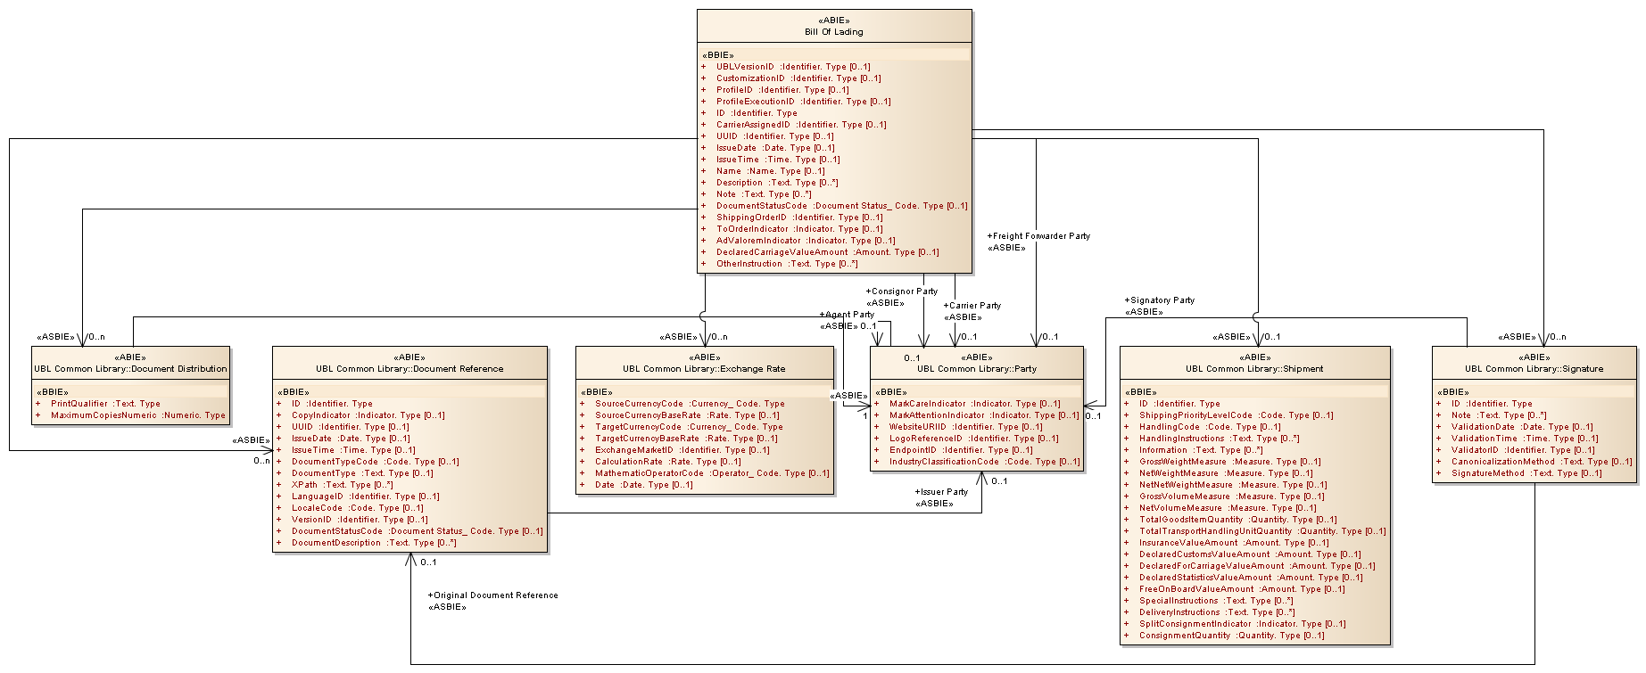Click the Carrier Party association label
Image resolution: width=1646 pixels, height=673 pixels.
click(972, 306)
